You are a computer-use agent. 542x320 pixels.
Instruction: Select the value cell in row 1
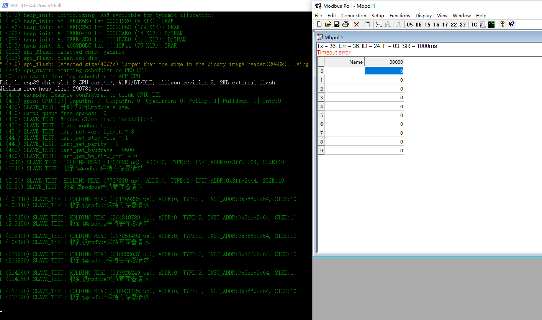click(384, 80)
